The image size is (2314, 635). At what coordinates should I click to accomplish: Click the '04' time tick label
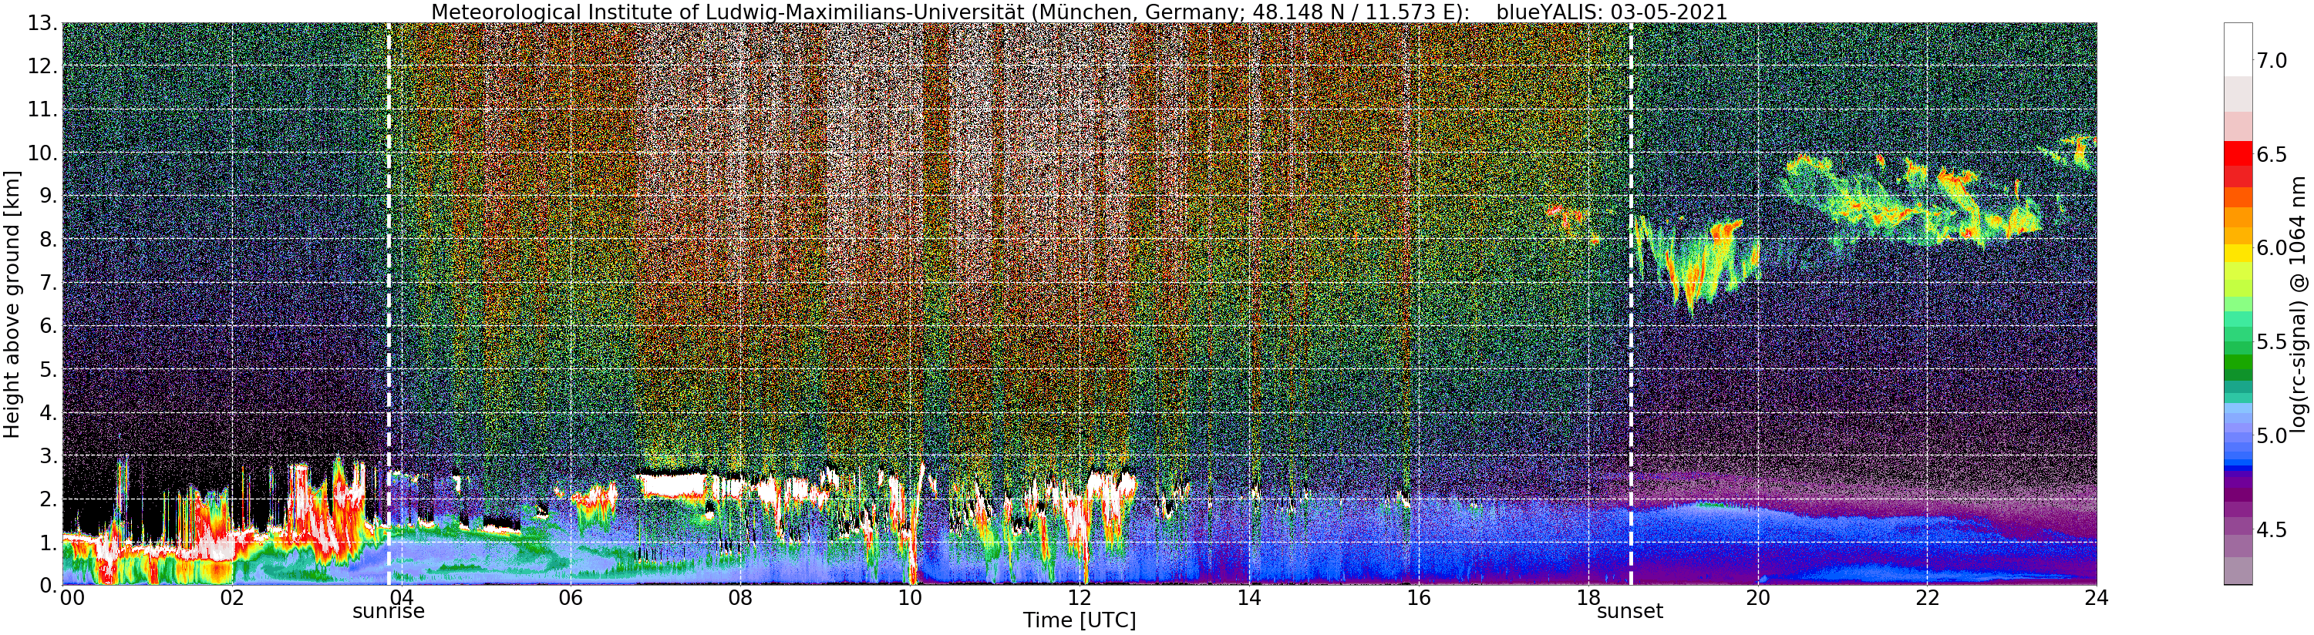pyautogui.click(x=401, y=597)
